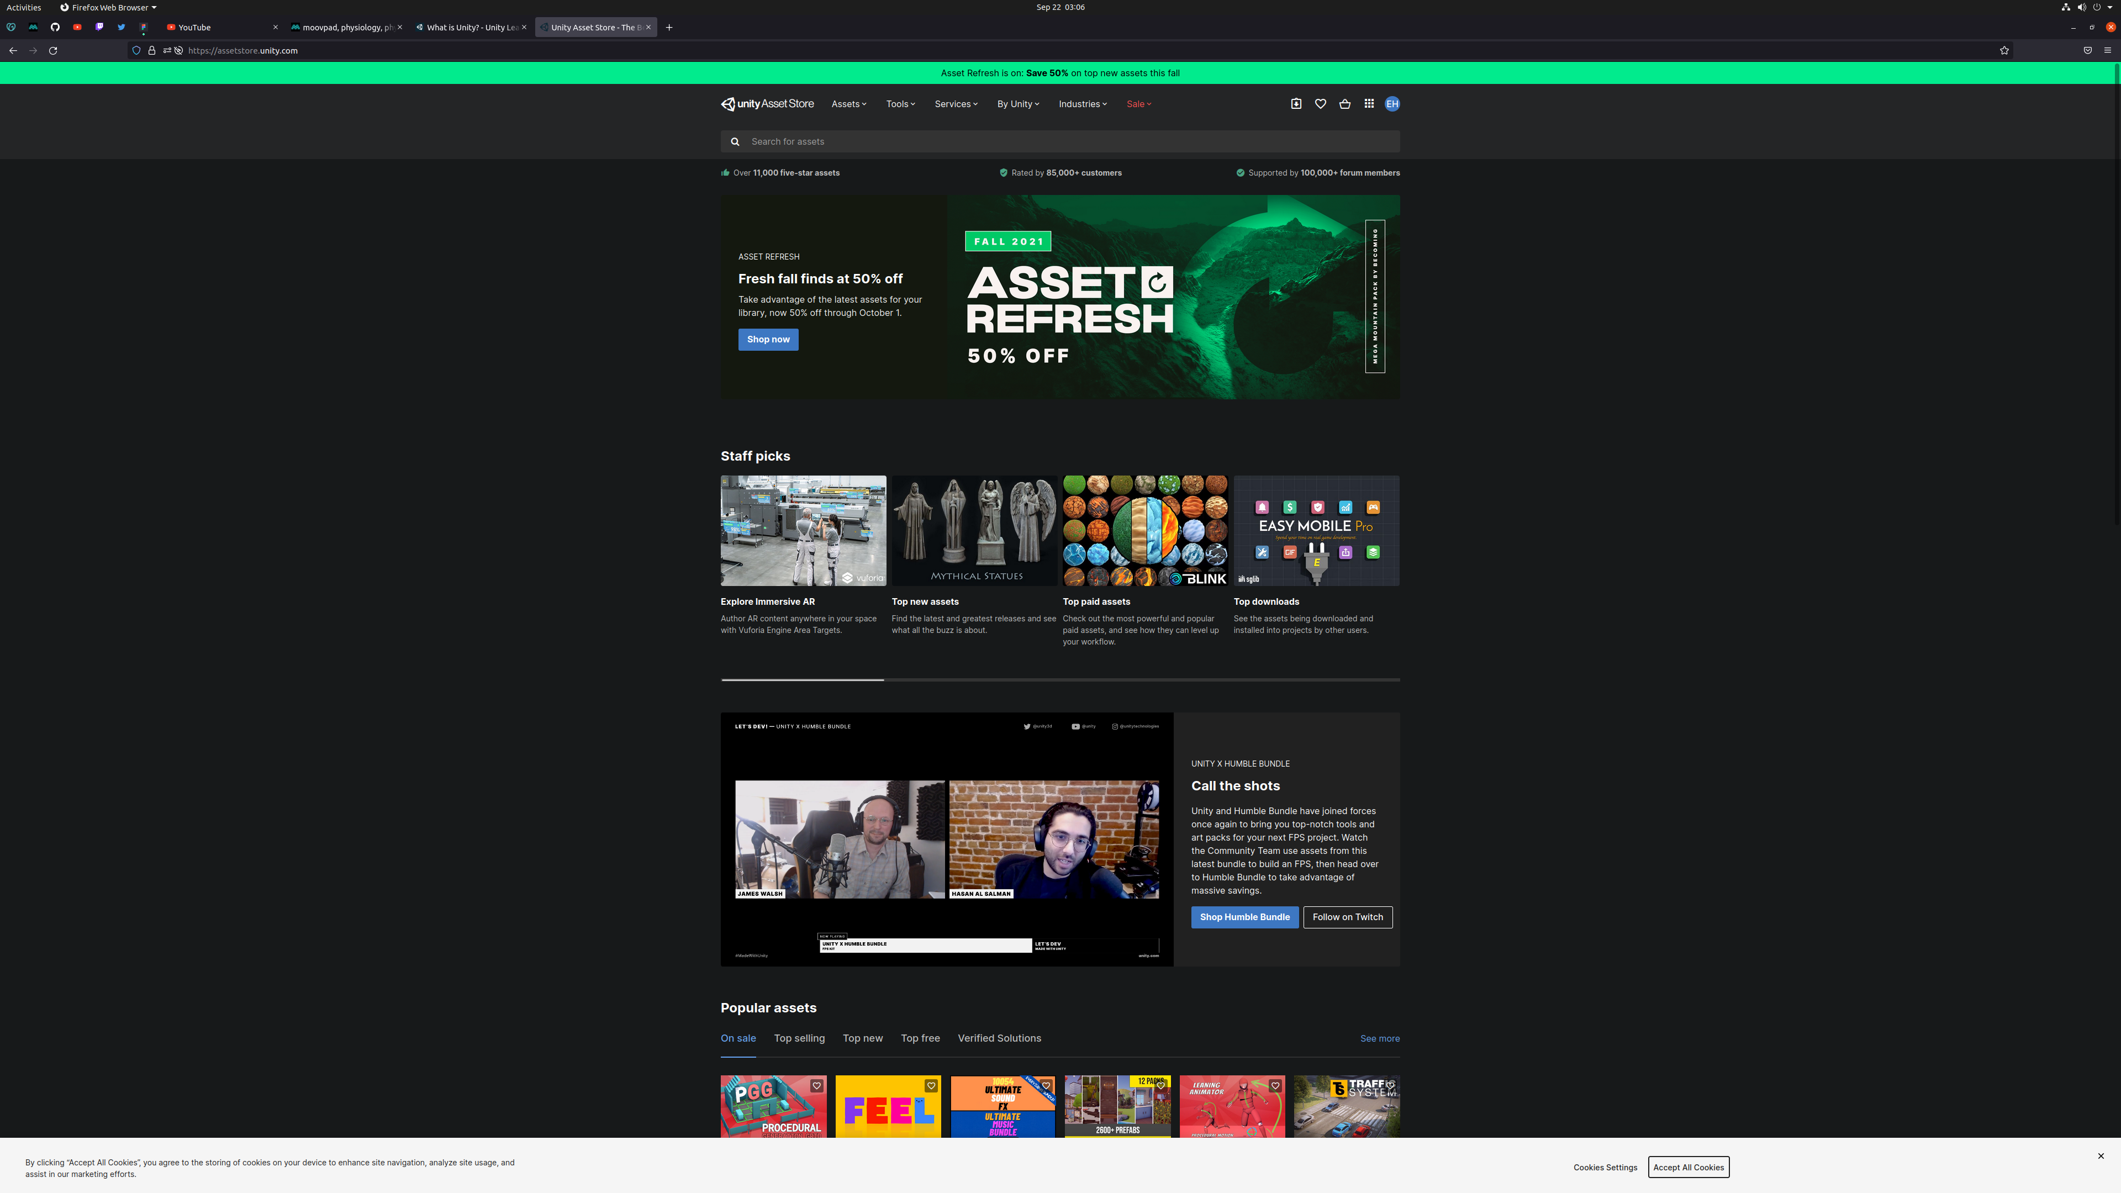Click the browser back arrow
This screenshot has width=2121, height=1193.
(x=13, y=50)
